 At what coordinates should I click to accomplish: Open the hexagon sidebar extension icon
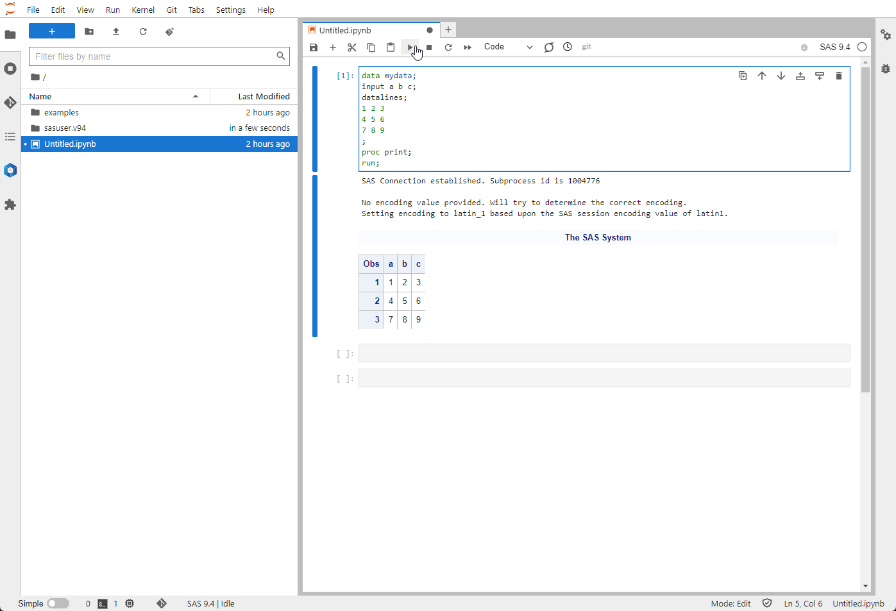click(x=10, y=171)
